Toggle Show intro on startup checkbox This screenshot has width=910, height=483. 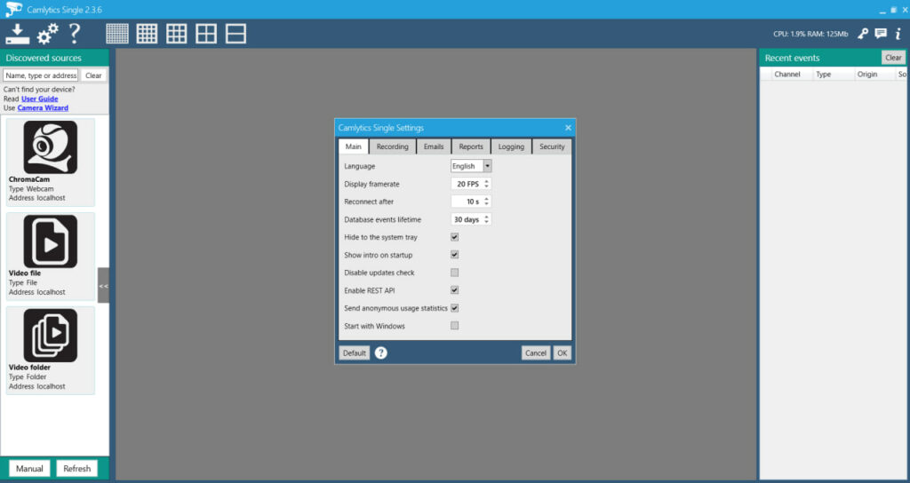[x=454, y=255]
